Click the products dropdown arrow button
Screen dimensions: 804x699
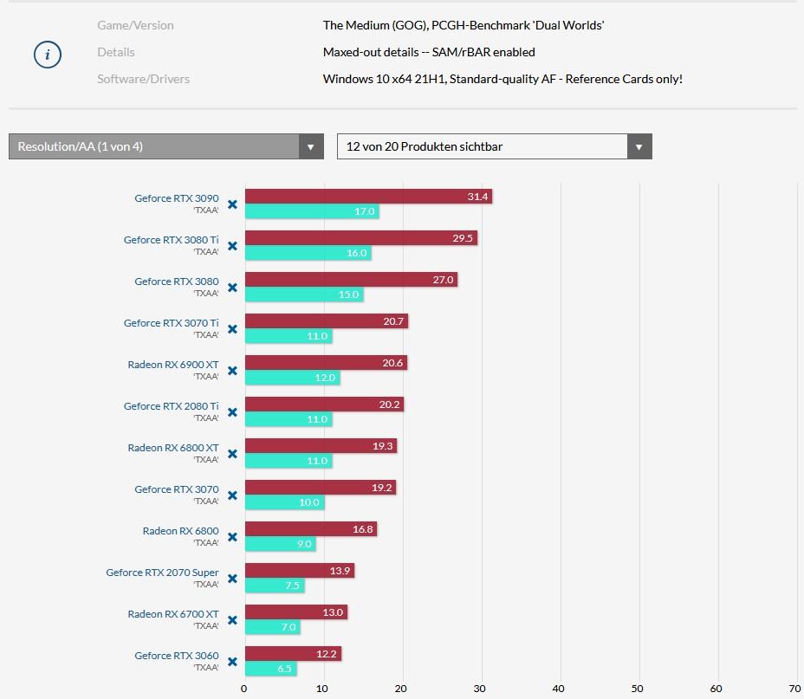coord(639,146)
